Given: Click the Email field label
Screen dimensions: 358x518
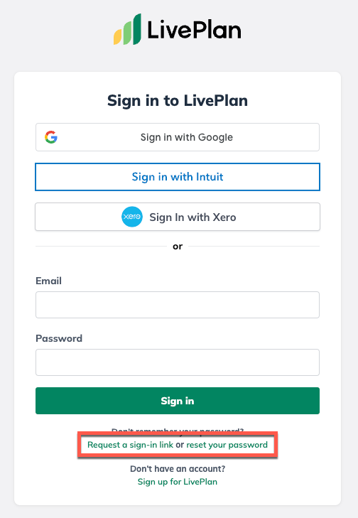Looking at the screenshot, I should (x=48, y=281).
